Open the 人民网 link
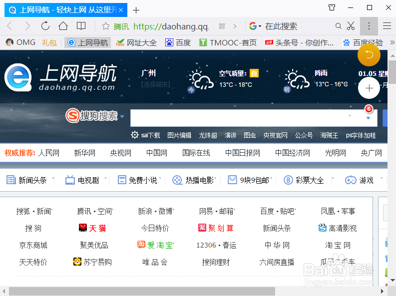 [x=49, y=153]
